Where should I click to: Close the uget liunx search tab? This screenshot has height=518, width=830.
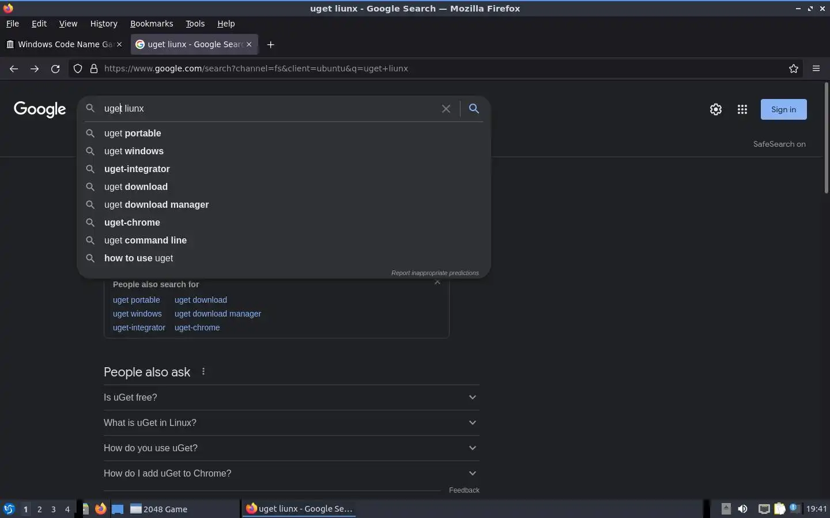(x=249, y=44)
